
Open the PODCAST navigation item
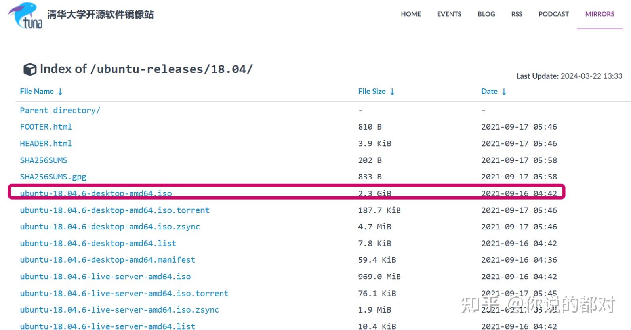(x=553, y=14)
